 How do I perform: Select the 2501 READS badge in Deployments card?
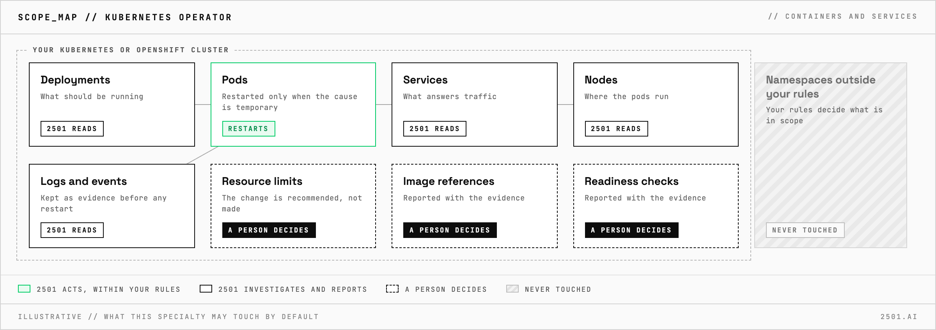click(x=72, y=129)
